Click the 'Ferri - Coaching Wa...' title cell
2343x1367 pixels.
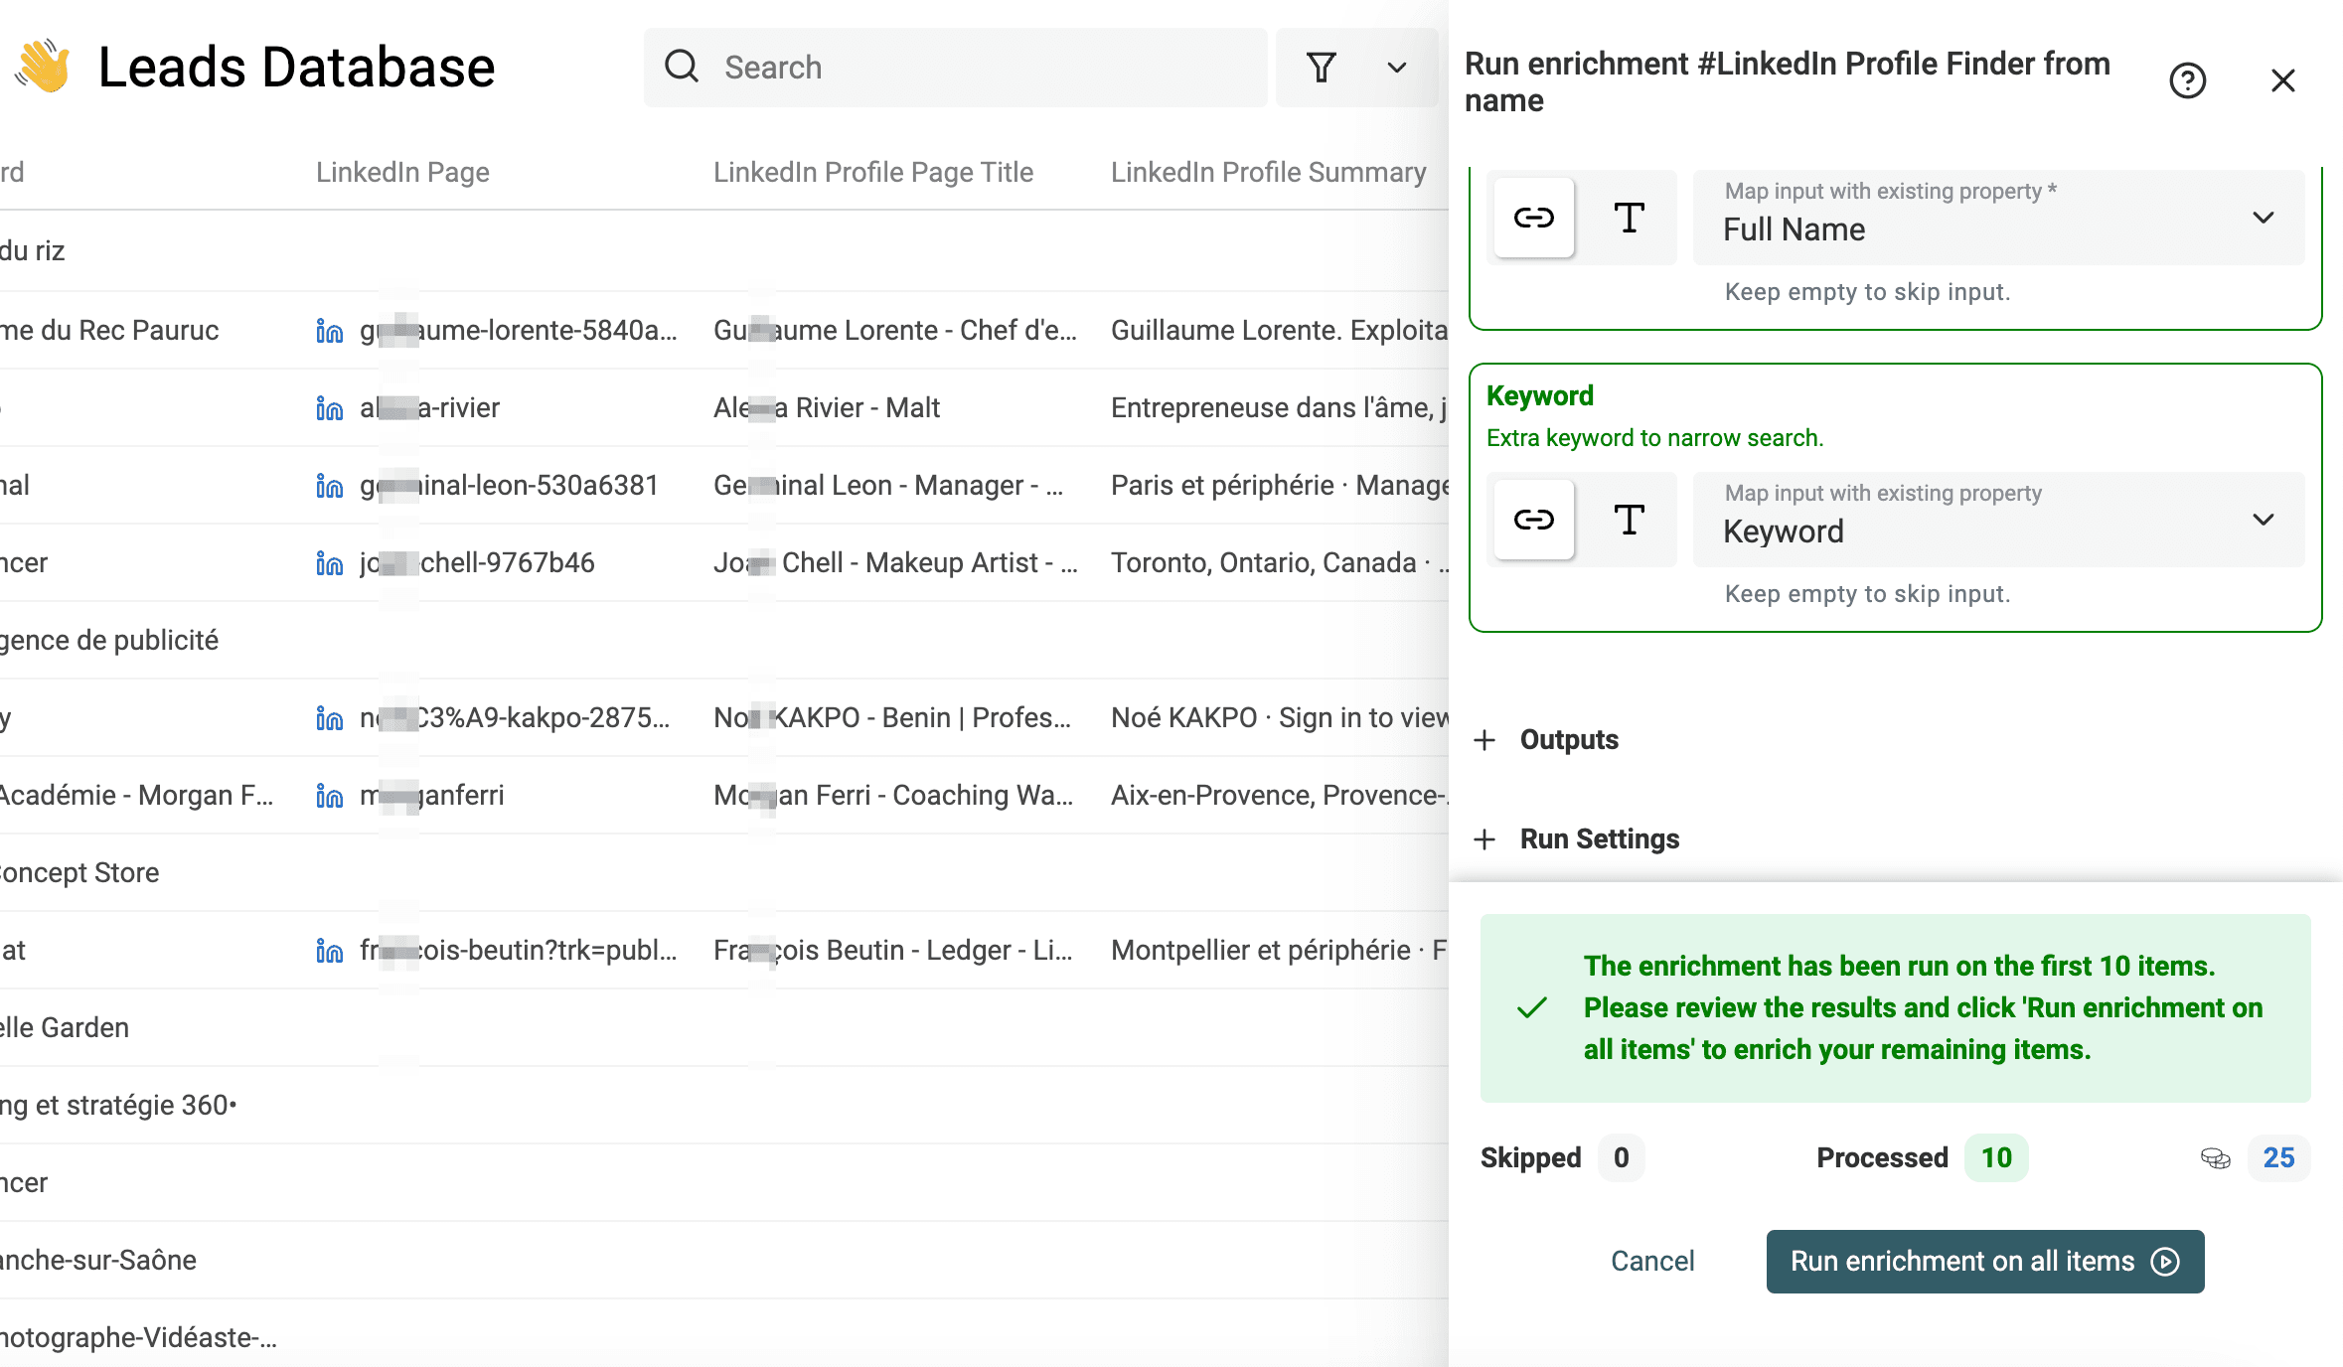893,796
